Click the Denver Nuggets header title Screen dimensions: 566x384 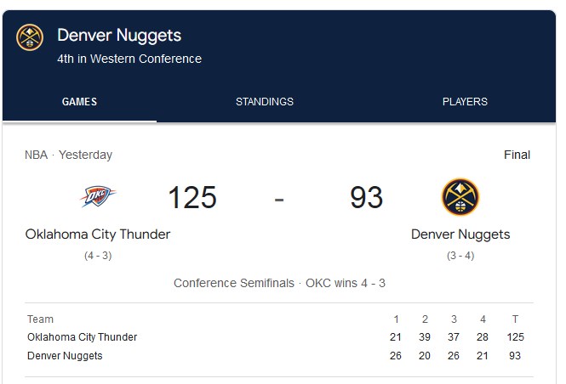(x=119, y=36)
